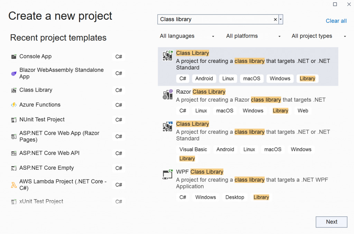Select ASP.NET Core Empty template

coord(47,168)
